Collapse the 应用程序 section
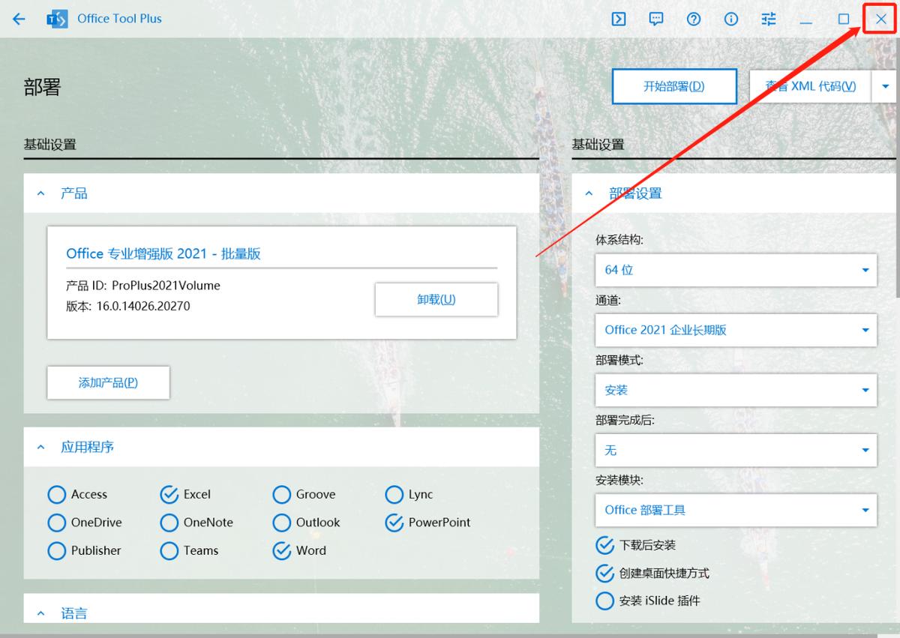The height and width of the screenshot is (638, 900). [x=40, y=447]
